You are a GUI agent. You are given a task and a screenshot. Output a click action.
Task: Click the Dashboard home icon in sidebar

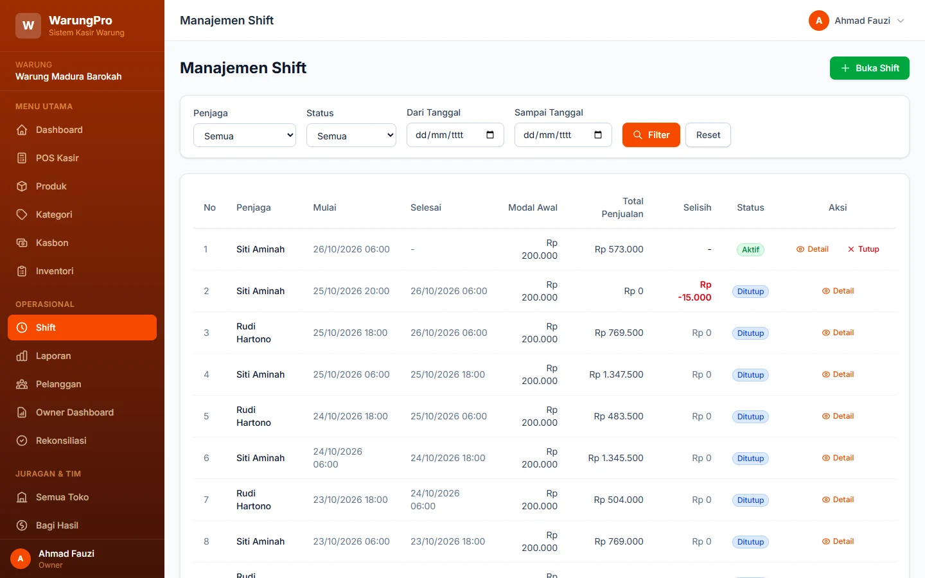[x=22, y=130]
